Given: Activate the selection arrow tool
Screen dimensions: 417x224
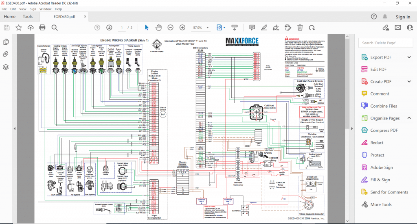Looking at the screenshot, I should tap(147, 28).
